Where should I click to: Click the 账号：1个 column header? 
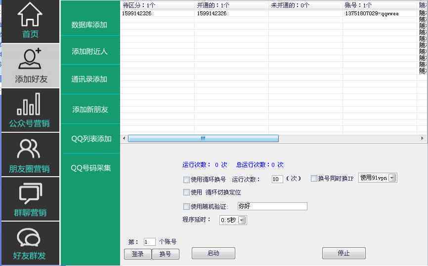[380, 5]
